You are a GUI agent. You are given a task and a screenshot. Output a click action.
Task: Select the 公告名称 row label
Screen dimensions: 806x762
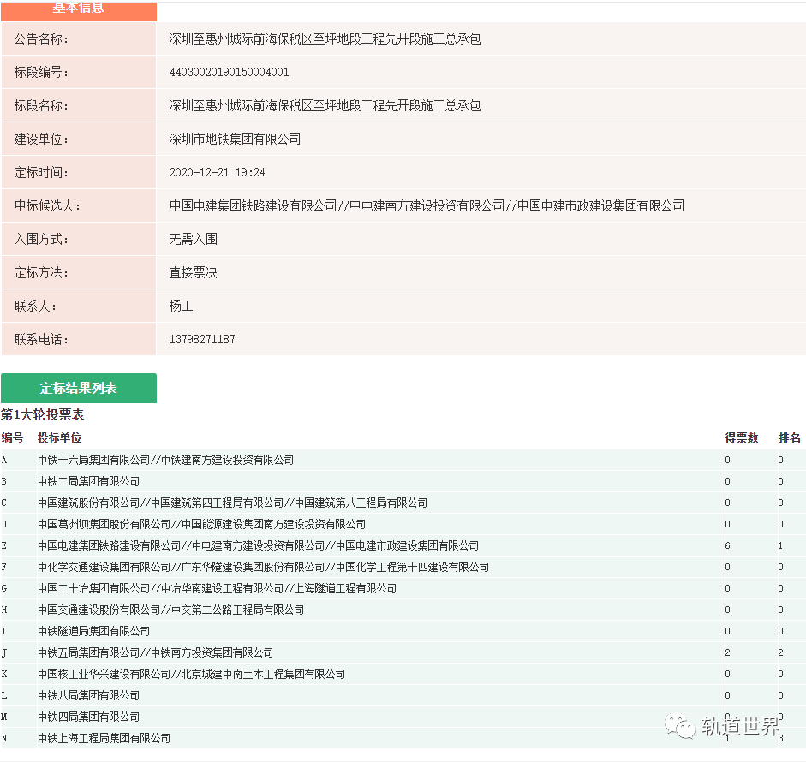(39, 39)
